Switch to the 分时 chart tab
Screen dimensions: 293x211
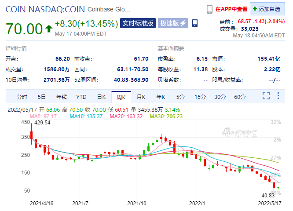coord(22,97)
